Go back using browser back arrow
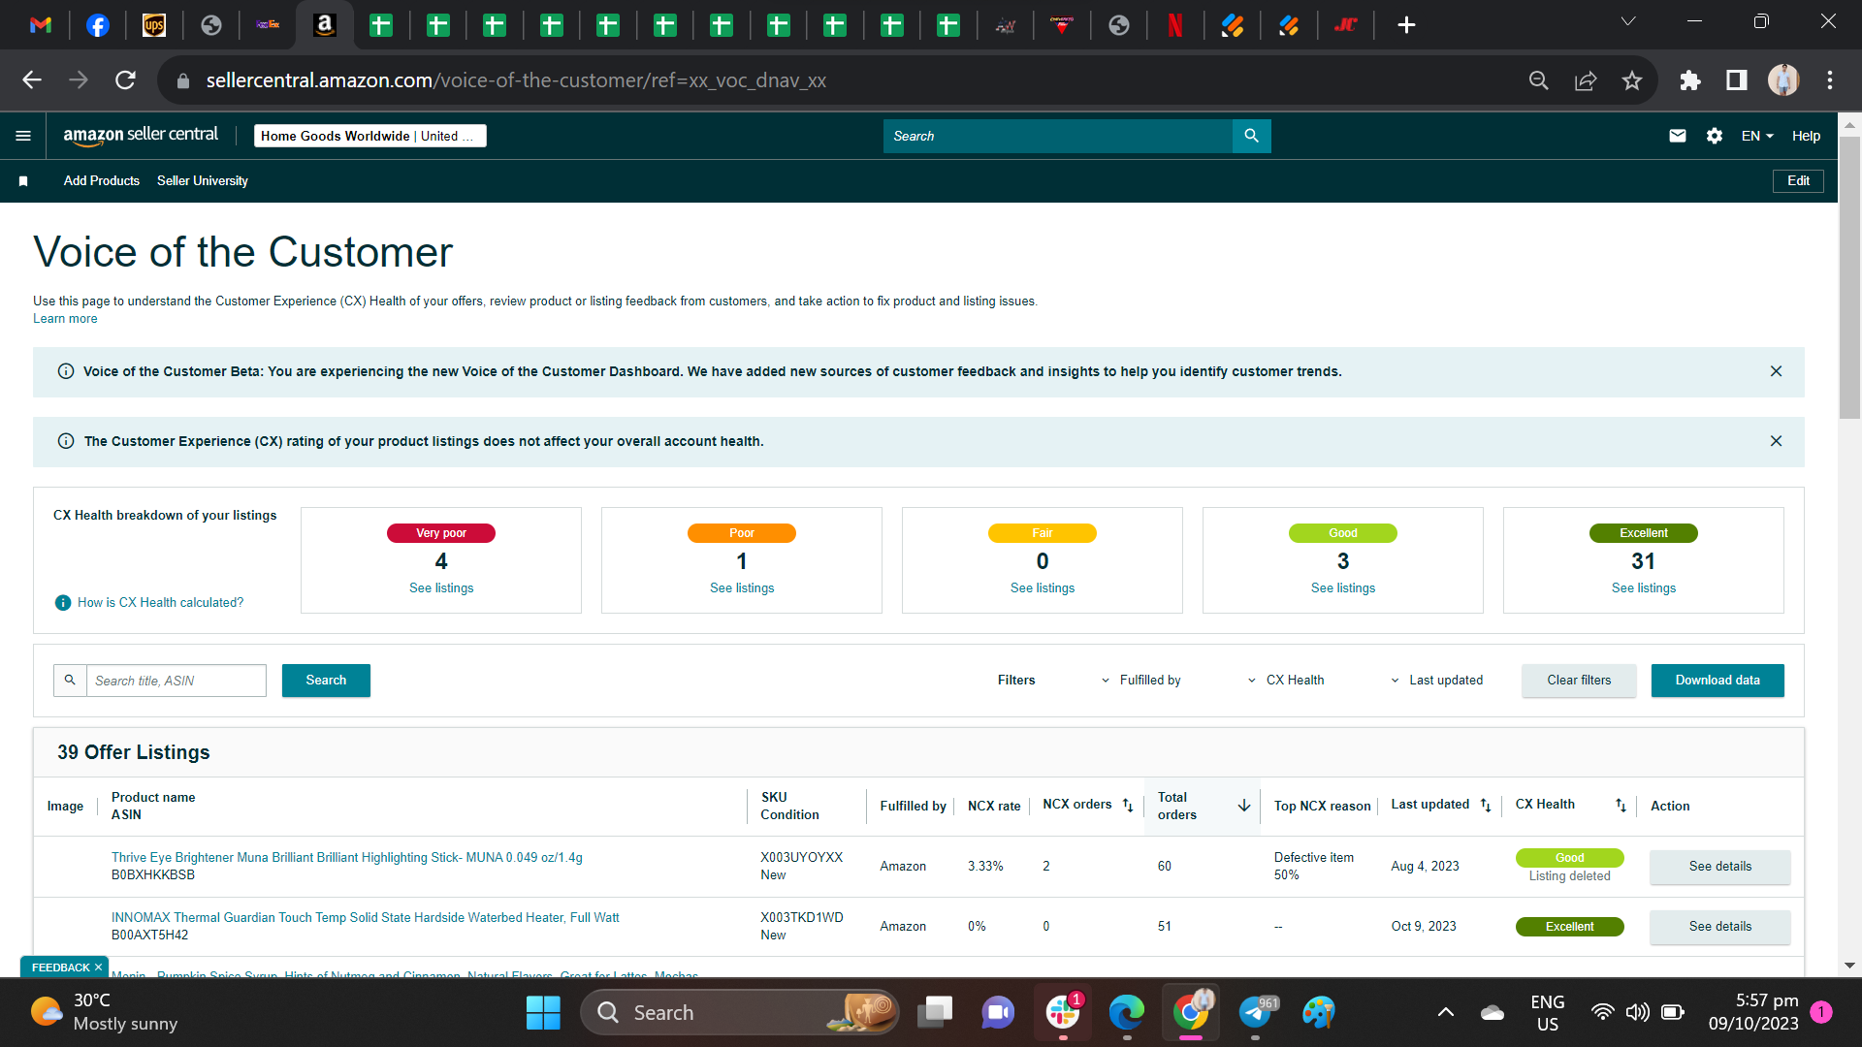The image size is (1862, 1047). (x=32, y=80)
